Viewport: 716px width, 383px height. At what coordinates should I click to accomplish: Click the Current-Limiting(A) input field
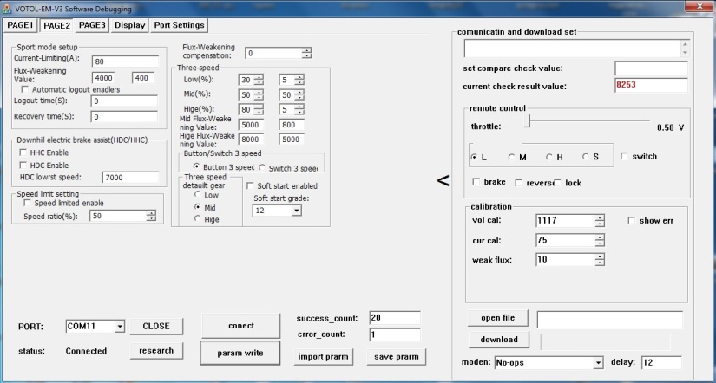click(x=123, y=62)
